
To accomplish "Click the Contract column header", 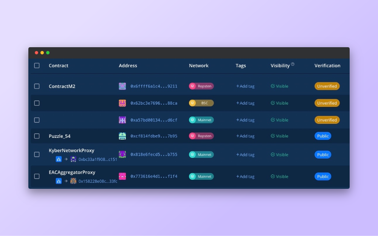I will click(59, 65).
